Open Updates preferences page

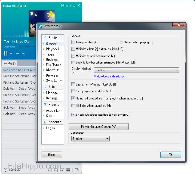[x=52, y=59]
